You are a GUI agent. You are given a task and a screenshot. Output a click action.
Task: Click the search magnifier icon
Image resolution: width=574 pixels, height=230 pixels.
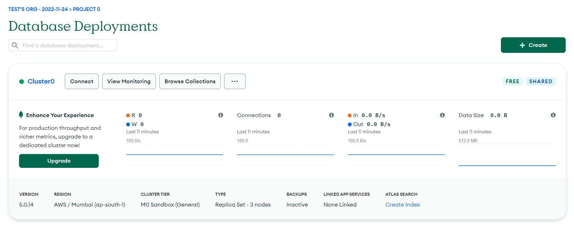pyautogui.click(x=15, y=45)
